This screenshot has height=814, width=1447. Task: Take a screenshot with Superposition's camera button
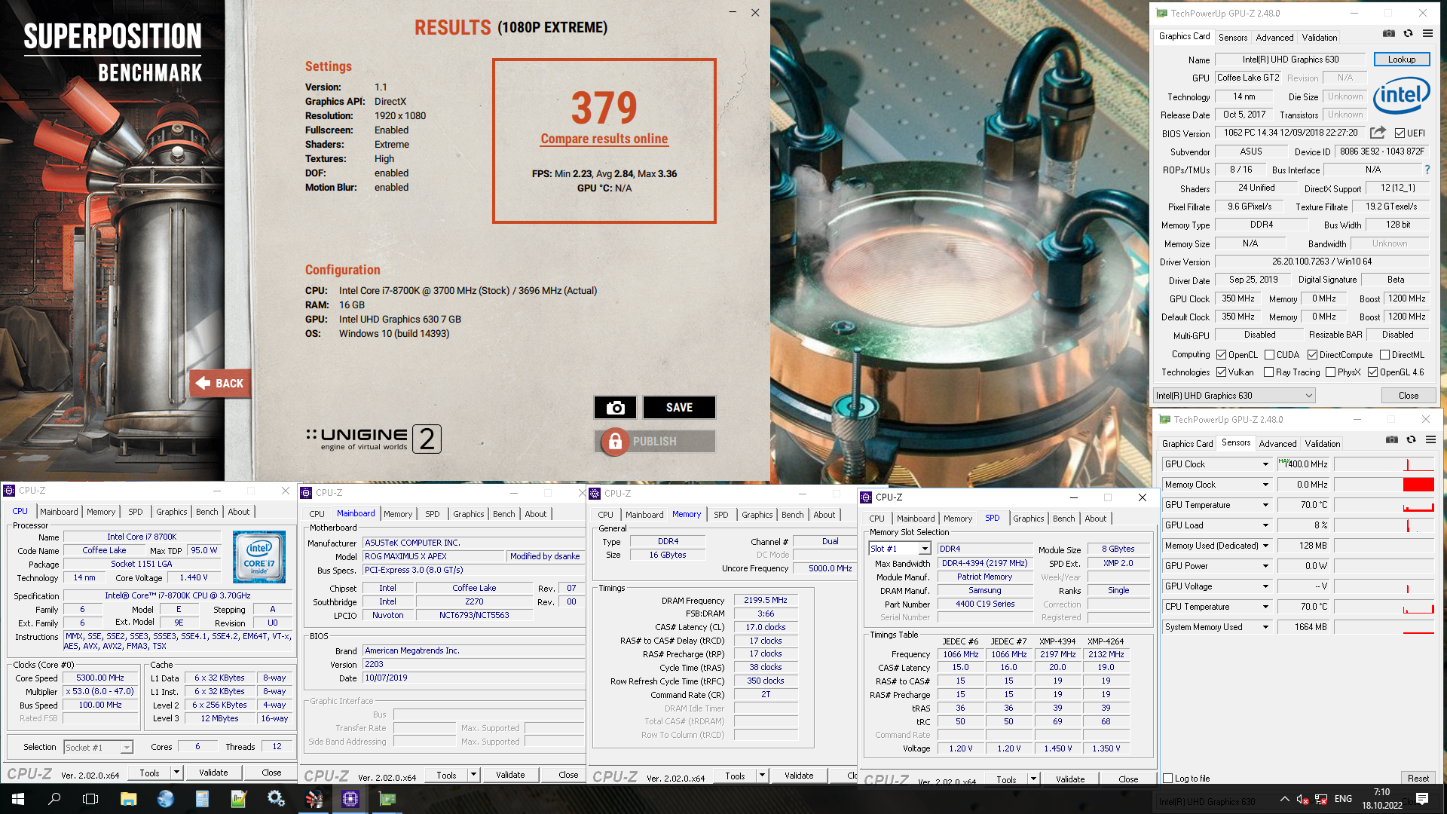pos(615,408)
